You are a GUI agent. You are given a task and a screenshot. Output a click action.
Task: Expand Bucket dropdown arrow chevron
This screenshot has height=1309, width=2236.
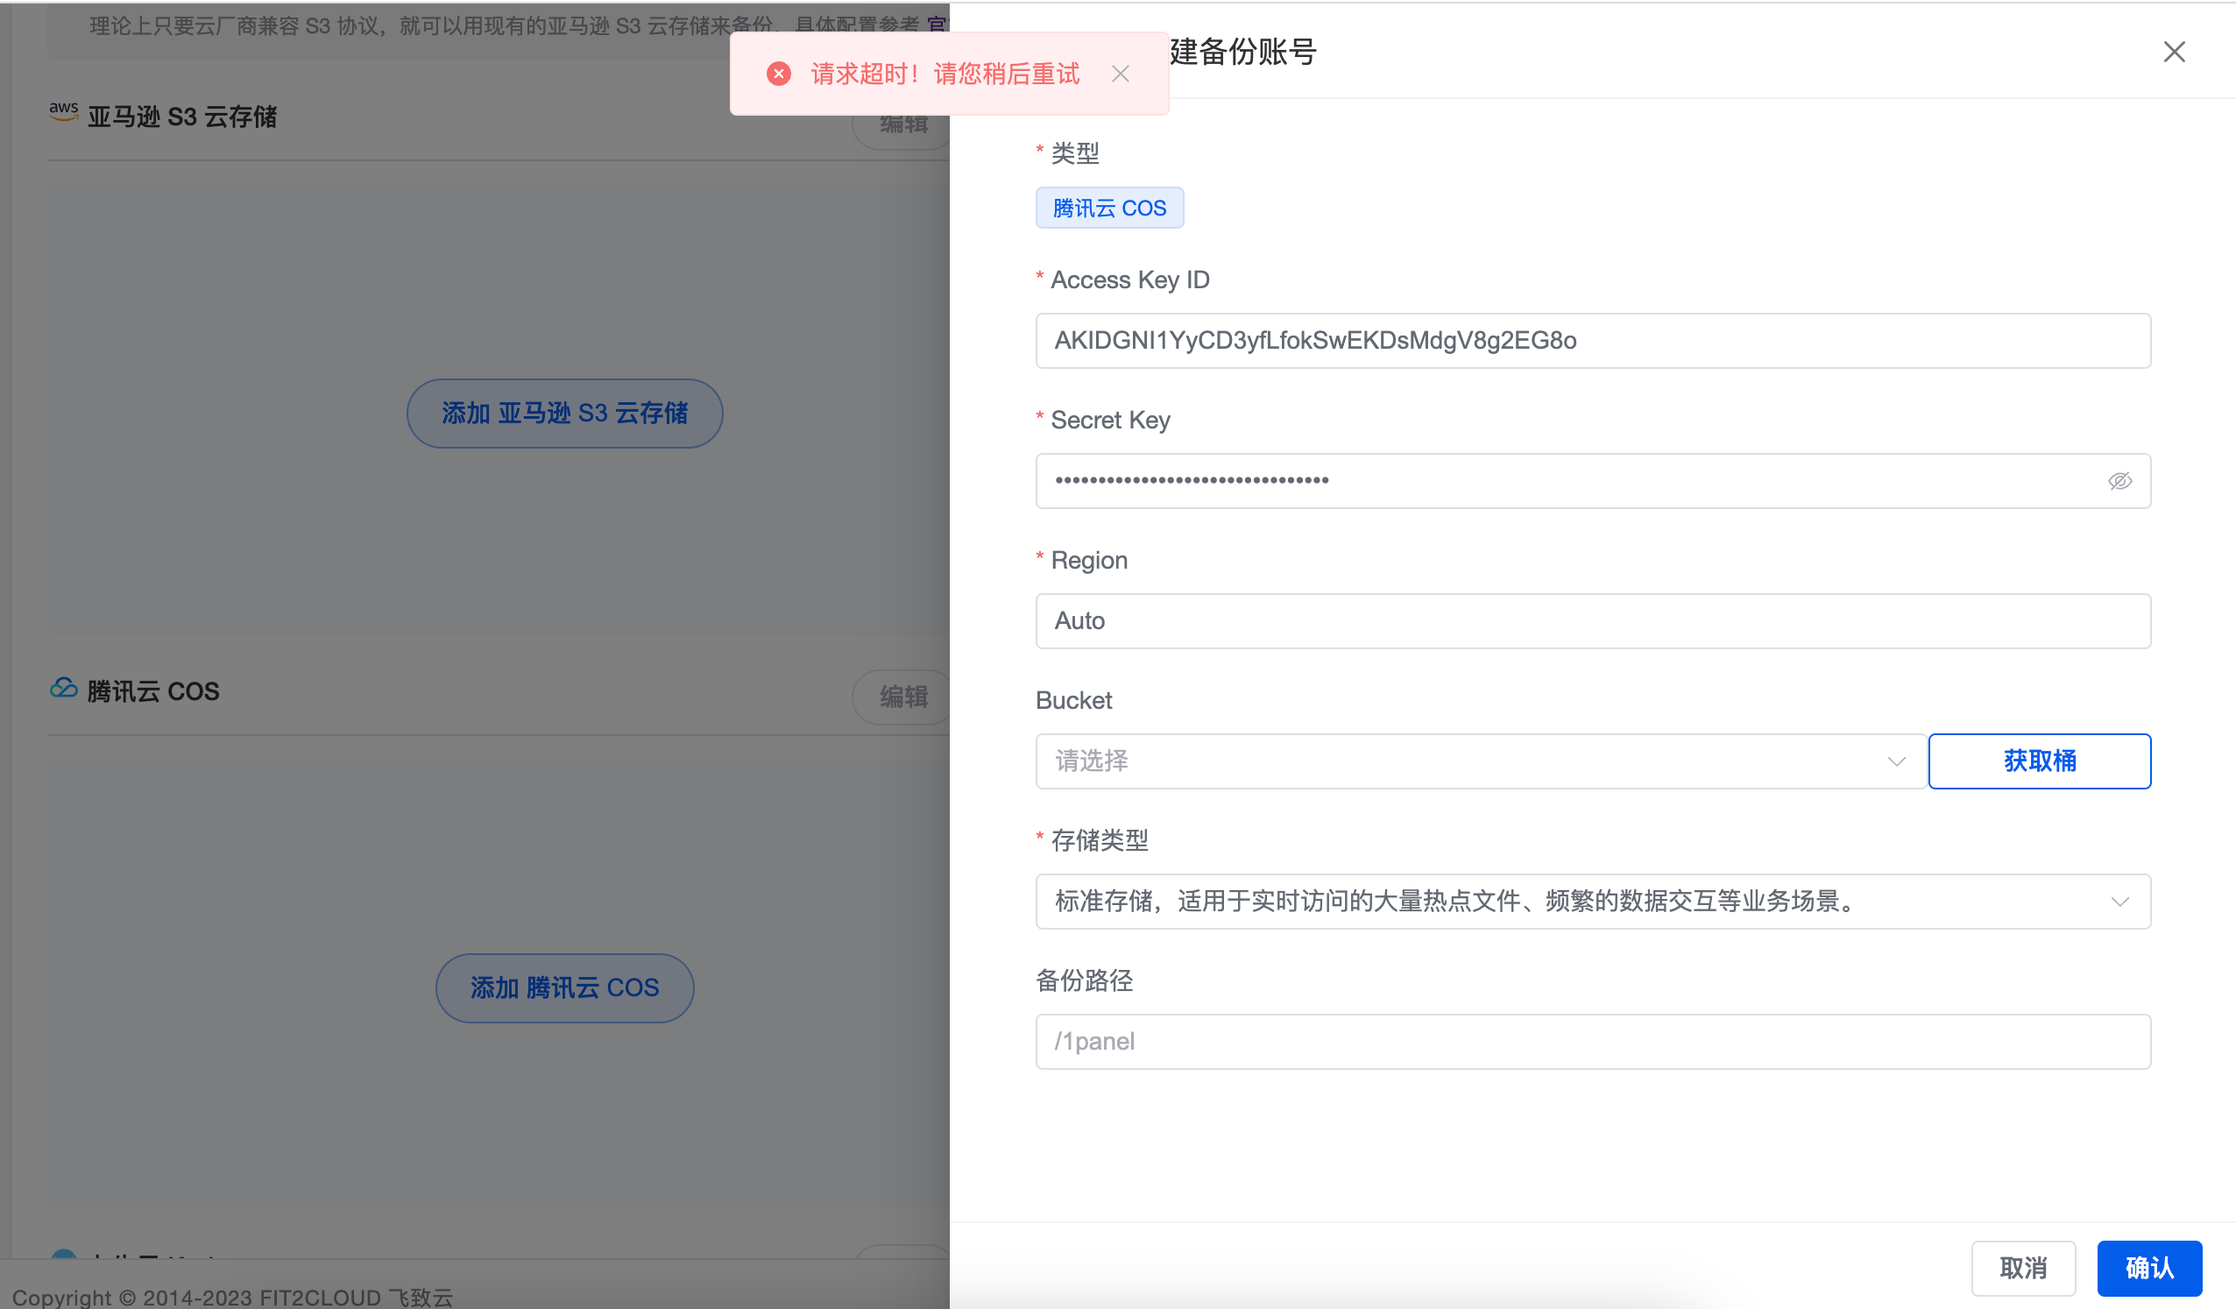pyautogui.click(x=1897, y=761)
